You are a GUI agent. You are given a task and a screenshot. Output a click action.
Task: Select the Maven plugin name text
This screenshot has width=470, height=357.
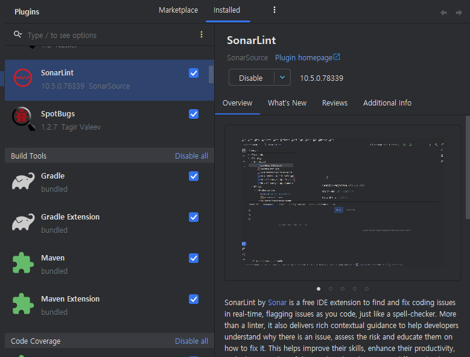[x=52, y=258]
